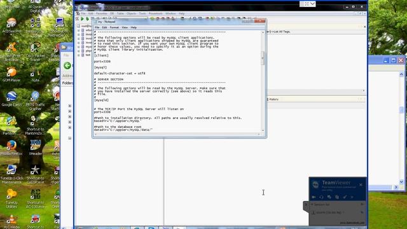Viewport: 407px width, 229px height.
Task: Open the VLC media player desktop shortcut
Action: [x=11, y=222]
